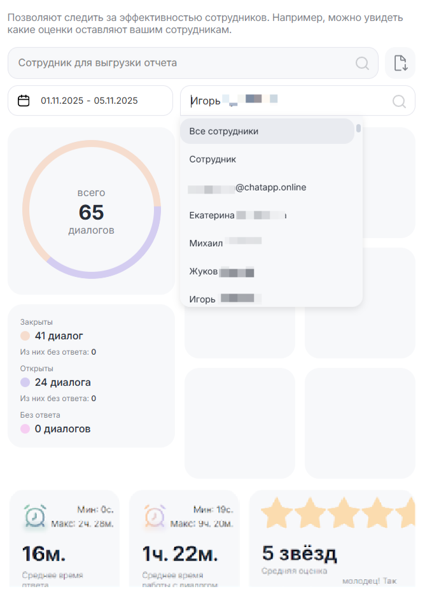Click the orange alarm clock dialog-time icon

click(155, 516)
